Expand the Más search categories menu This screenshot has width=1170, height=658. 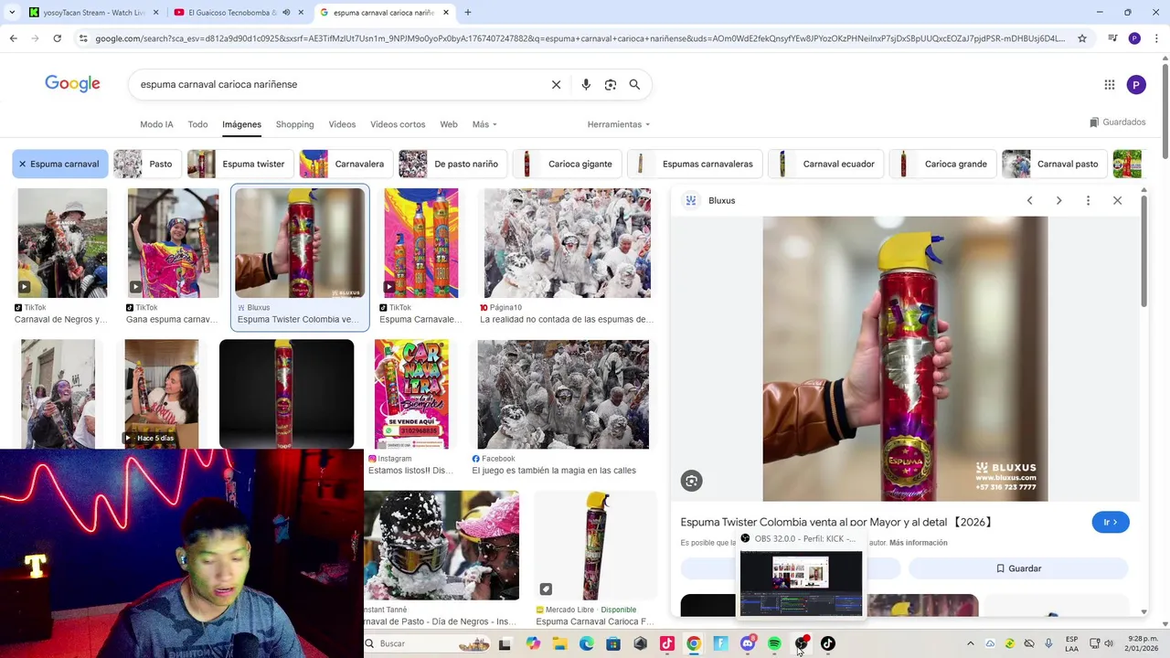click(x=484, y=124)
